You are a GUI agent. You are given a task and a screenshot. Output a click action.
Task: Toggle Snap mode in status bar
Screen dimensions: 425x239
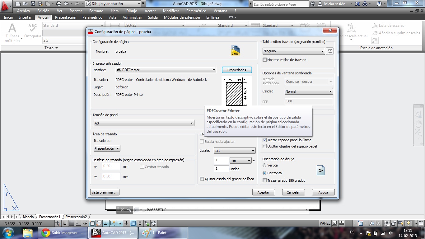(65, 223)
